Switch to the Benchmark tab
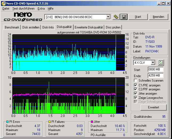Viewport: 172px width, 139px height. click(12, 27)
